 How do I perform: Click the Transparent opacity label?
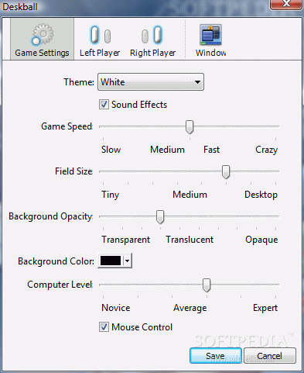126,240
